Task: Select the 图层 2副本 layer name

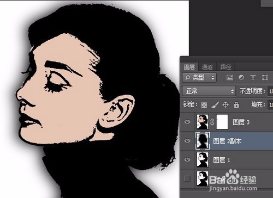Action: pyautogui.click(x=227, y=141)
